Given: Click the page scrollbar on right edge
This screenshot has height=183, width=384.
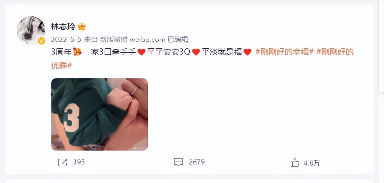Looking at the screenshot, I should click(381, 46).
